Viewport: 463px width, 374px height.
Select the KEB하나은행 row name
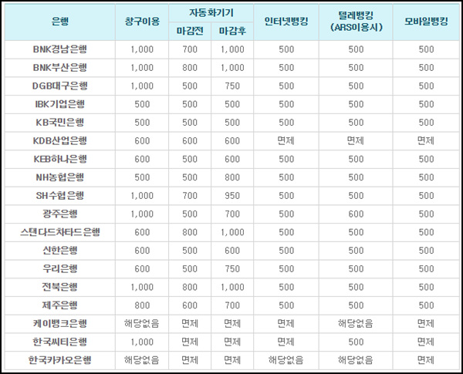tap(60, 159)
